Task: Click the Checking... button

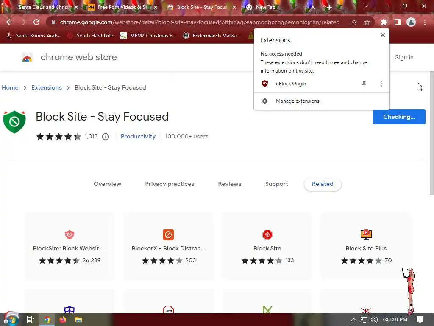Action: pyautogui.click(x=399, y=117)
